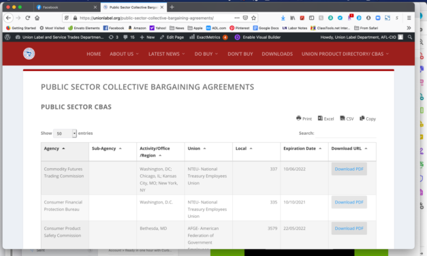The width and height of the screenshot is (427, 256).
Task: Close the Public Sector Collective Bargaining tab
Action: point(162,7)
